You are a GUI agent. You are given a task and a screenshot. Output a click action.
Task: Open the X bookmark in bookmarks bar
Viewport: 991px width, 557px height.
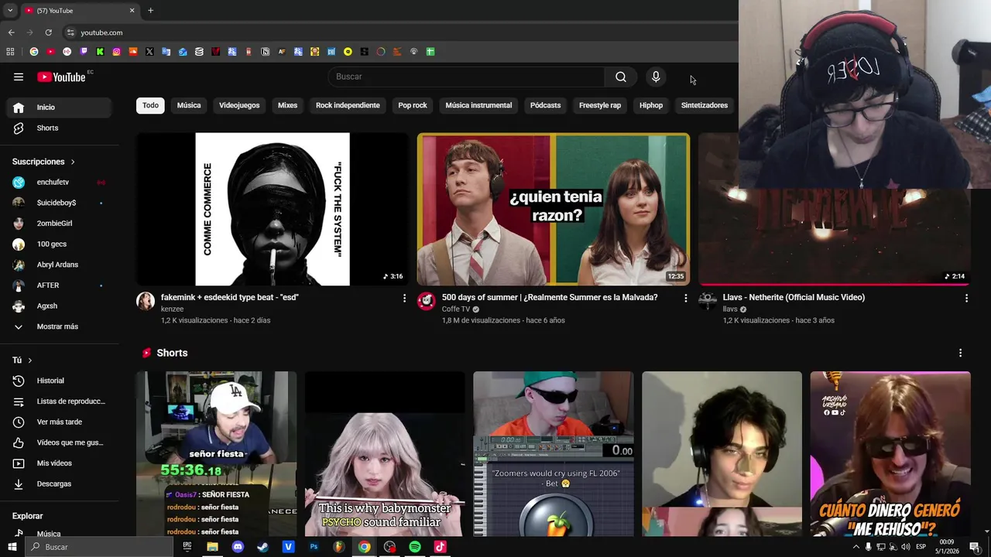pyautogui.click(x=149, y=52)
